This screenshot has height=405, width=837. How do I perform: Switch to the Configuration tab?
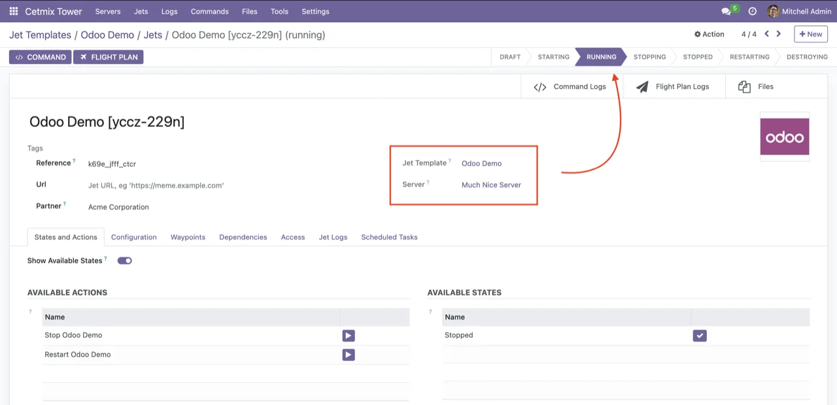pos(133,237)
